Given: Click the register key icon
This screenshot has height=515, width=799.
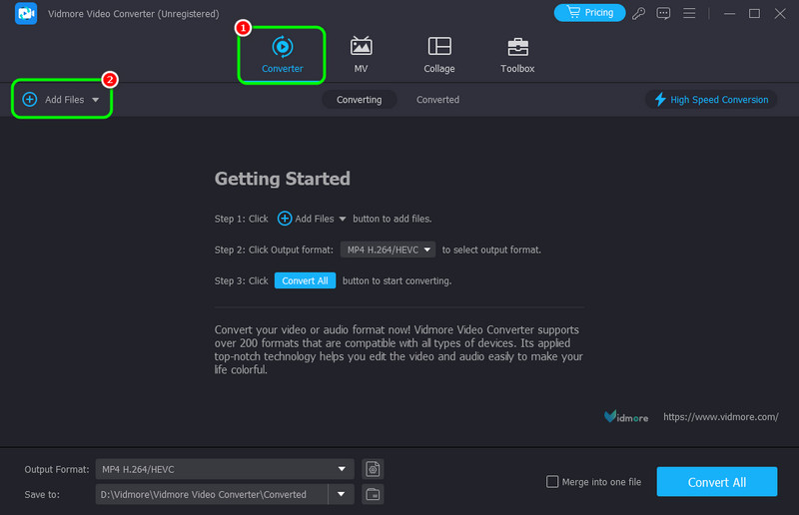Looking at the screenshot, I should point(639,13).
